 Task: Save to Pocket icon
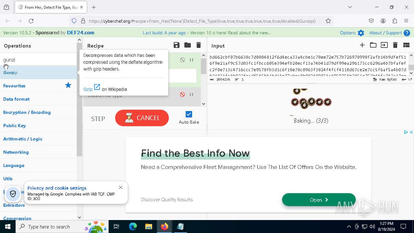coord(371,21)
